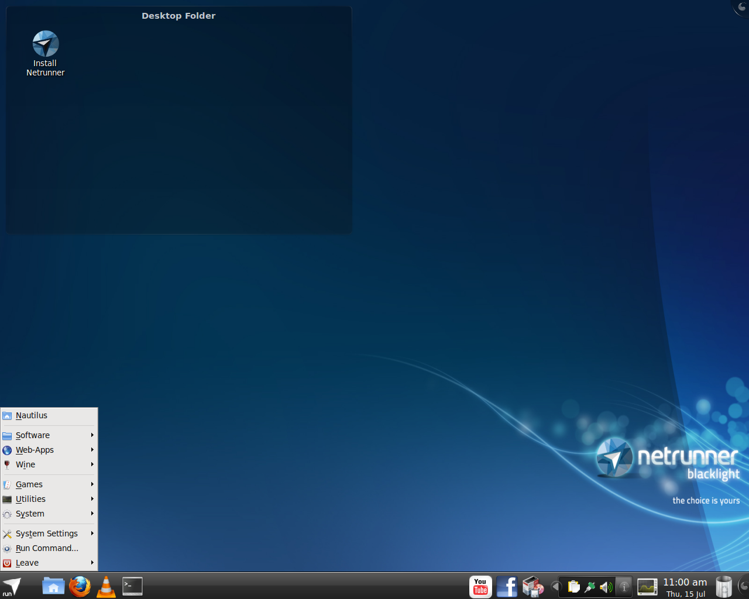Viewport: 749px width, 599px height.
Task: Expand hidden system tray icons arrow
Action: (x=555, y=587)
